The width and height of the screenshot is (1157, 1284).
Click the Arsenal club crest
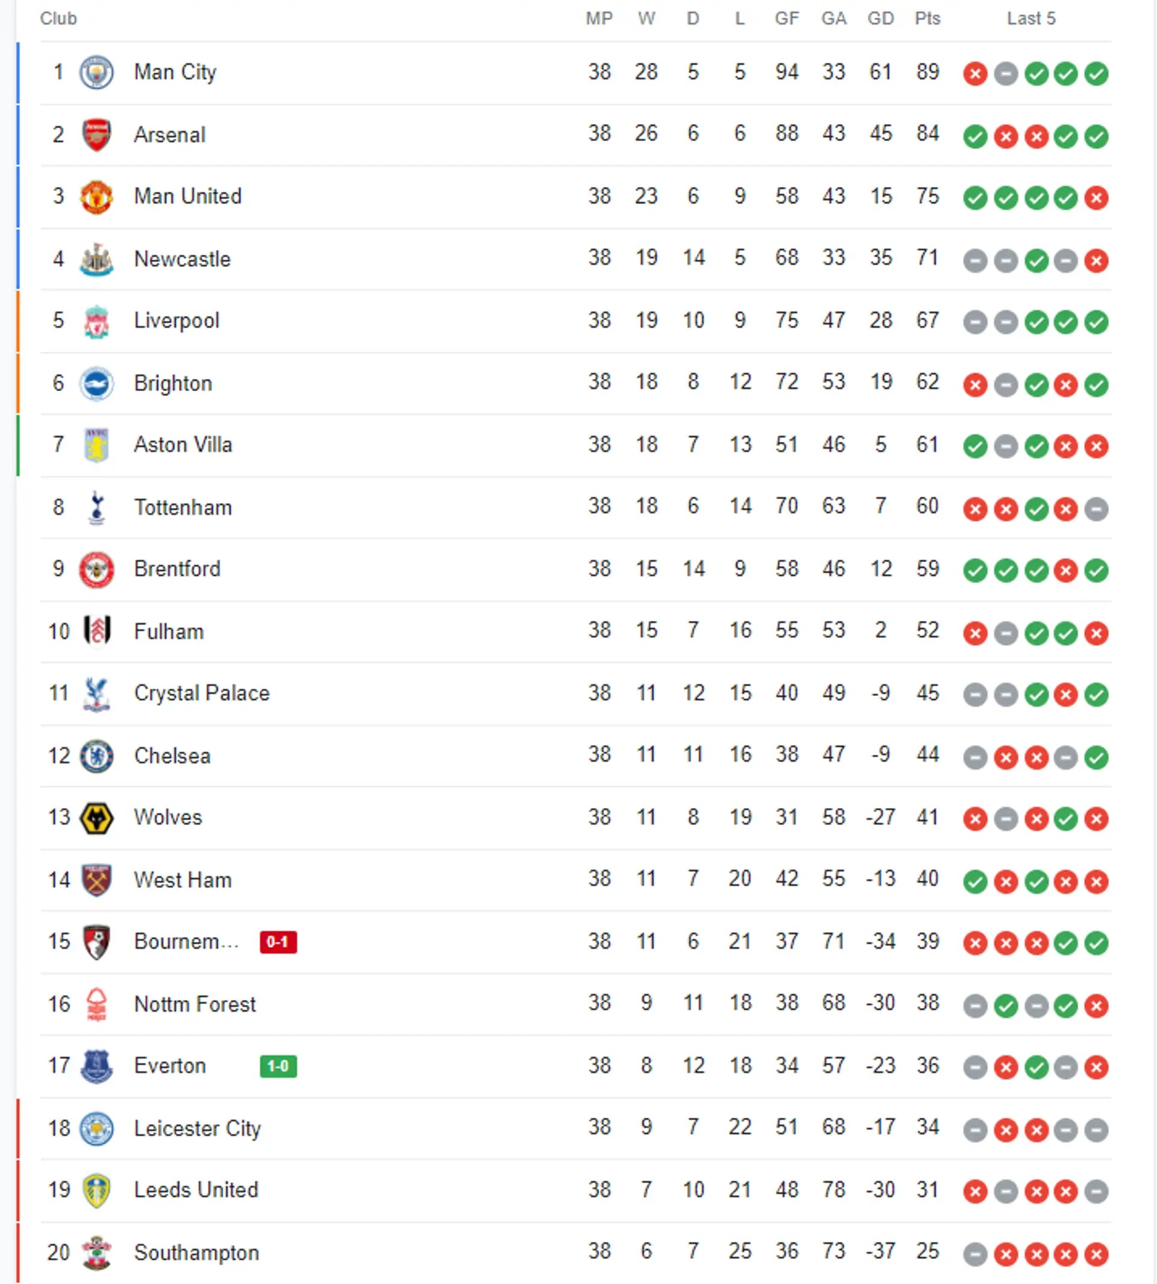coord(96,135)
